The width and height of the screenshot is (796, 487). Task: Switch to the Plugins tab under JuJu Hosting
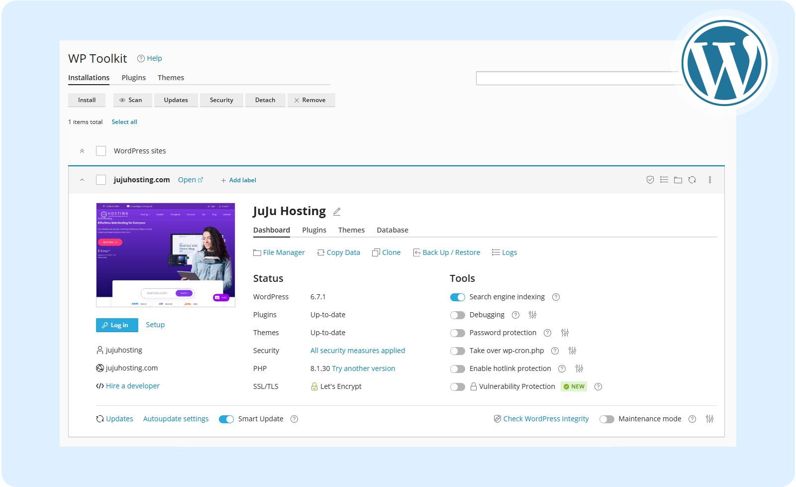(314, 230)
